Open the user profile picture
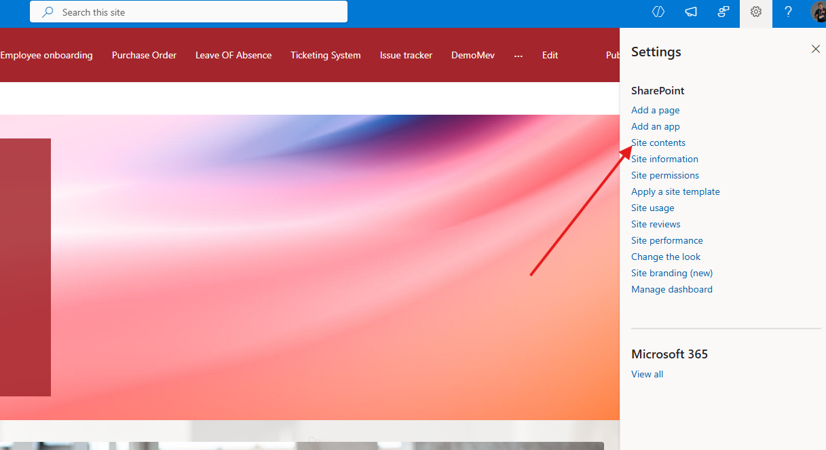The width and height of the screenshot is (826, 450). [819, 12]
